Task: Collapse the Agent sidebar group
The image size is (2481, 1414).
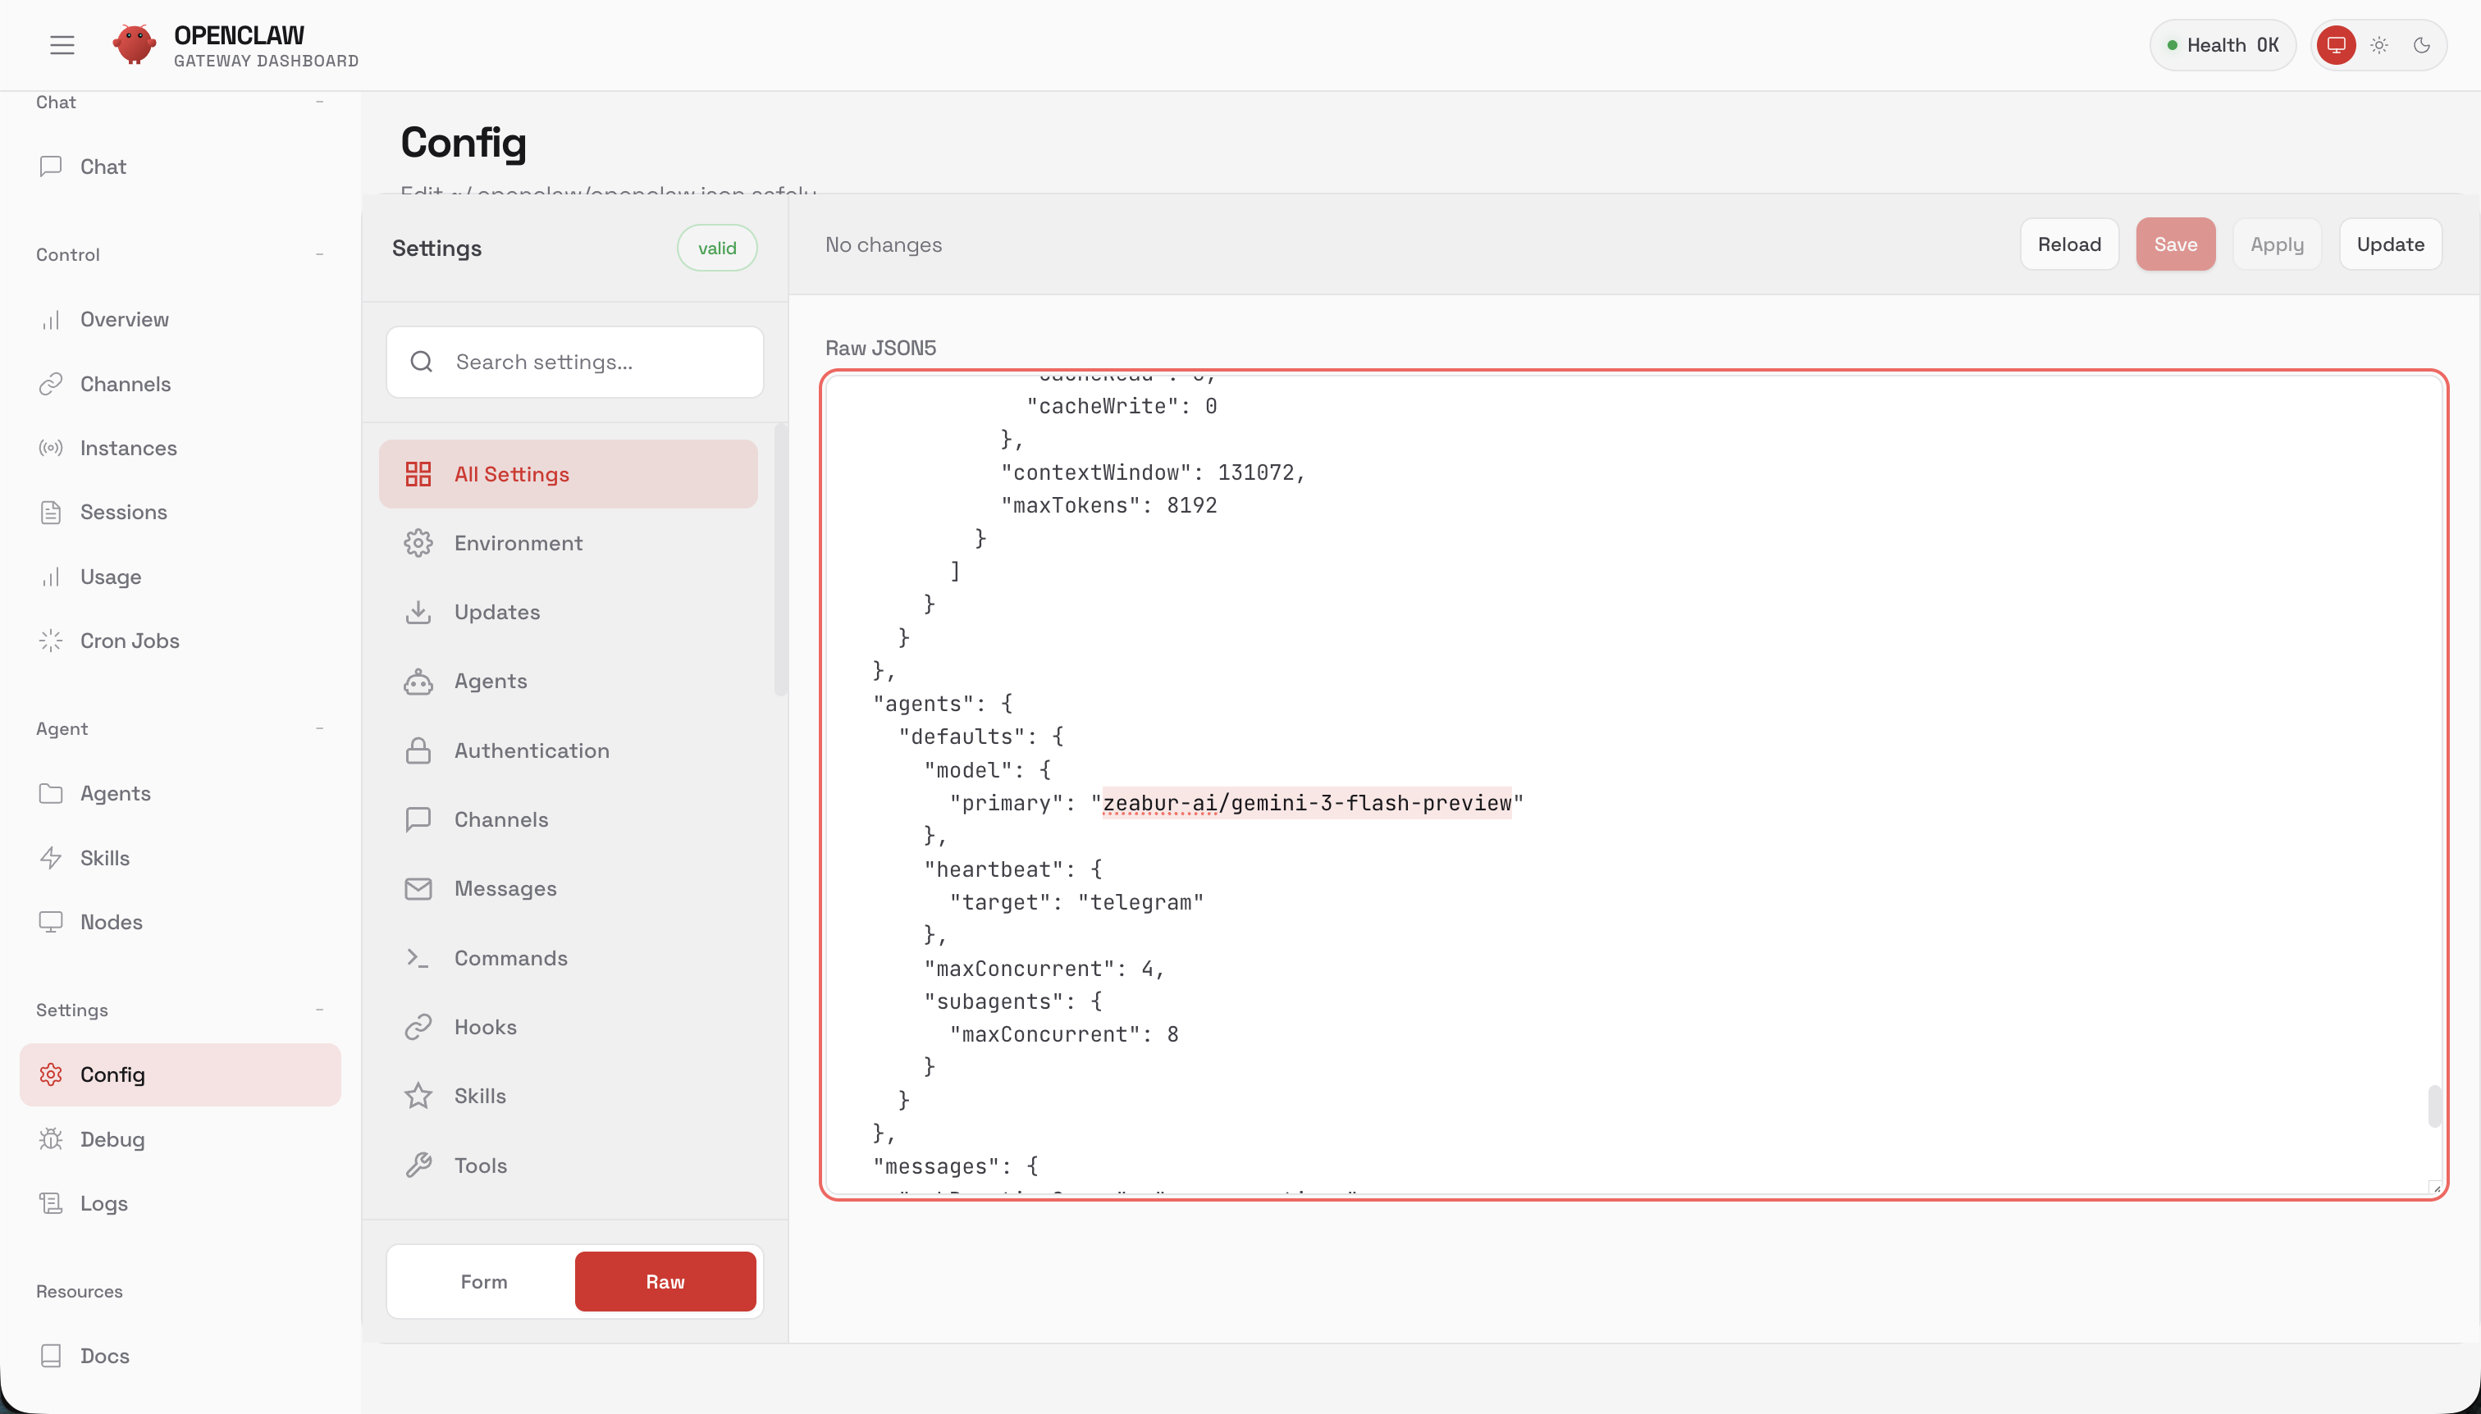Action: pyautogui.click(x=320, y=728)
